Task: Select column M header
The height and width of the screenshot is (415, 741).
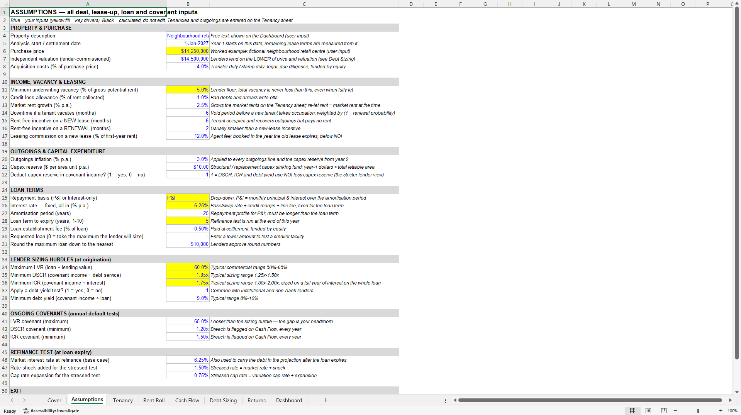Action: point(633,4)
